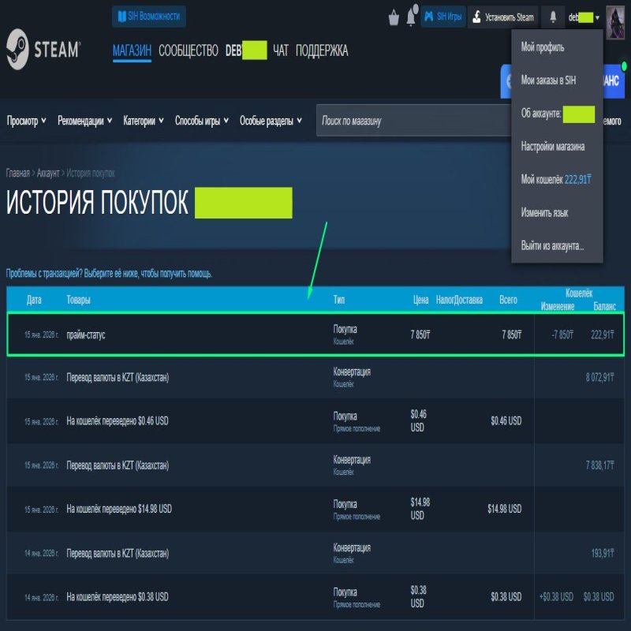
Task: Open the ПОДДЕРЖКА menu item
Action: coord(320,50)
